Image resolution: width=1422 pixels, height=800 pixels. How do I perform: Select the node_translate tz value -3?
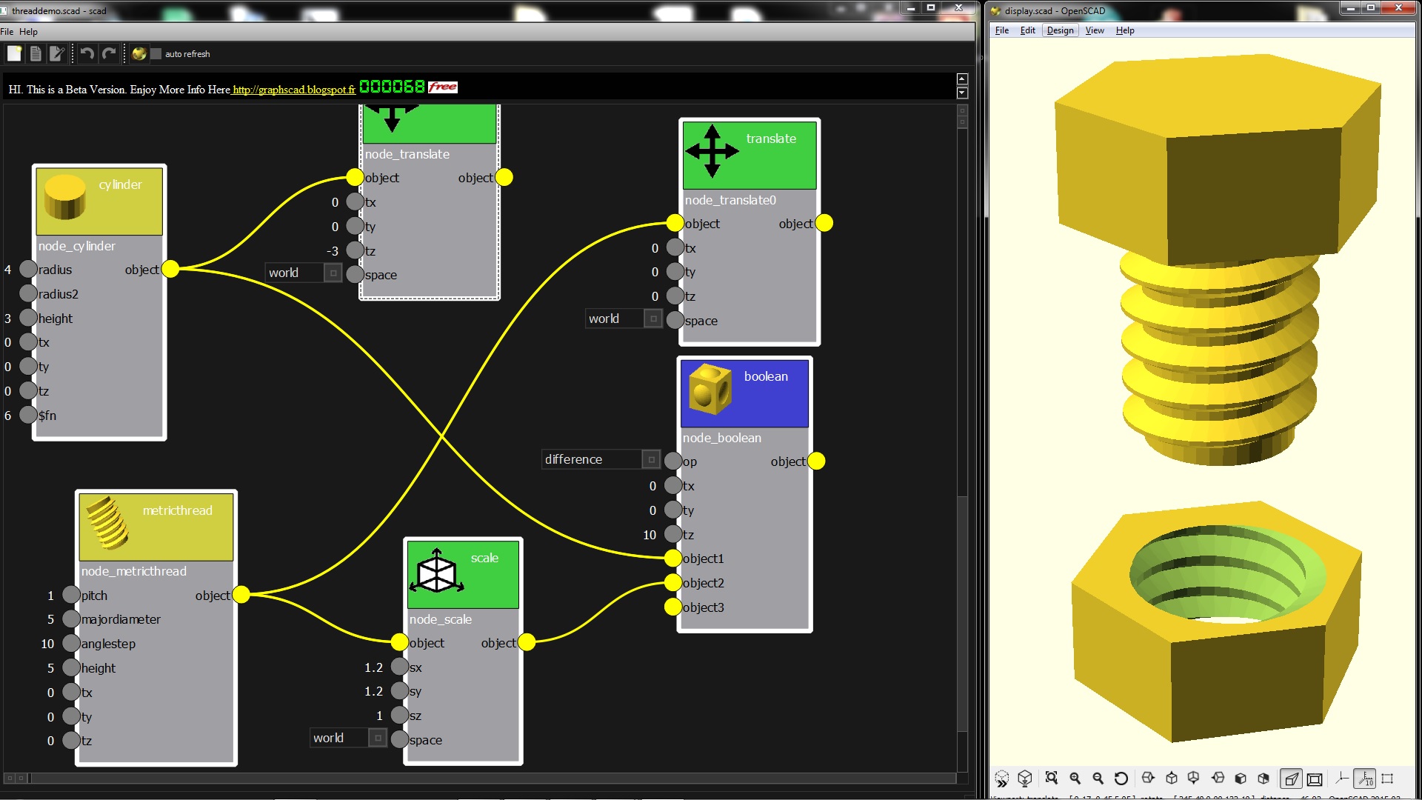tap(333, 251)
